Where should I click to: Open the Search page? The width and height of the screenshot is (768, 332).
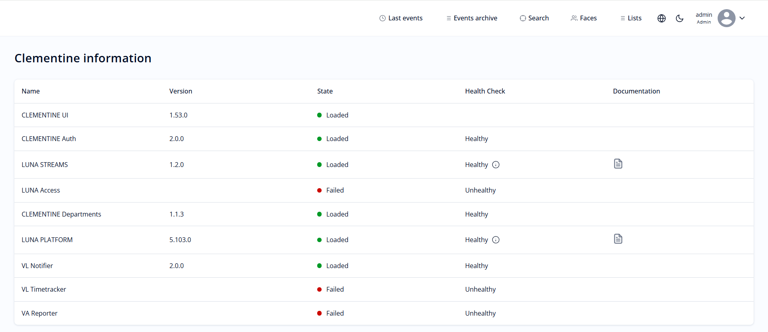pyautogui.click(x=534, y=18)
